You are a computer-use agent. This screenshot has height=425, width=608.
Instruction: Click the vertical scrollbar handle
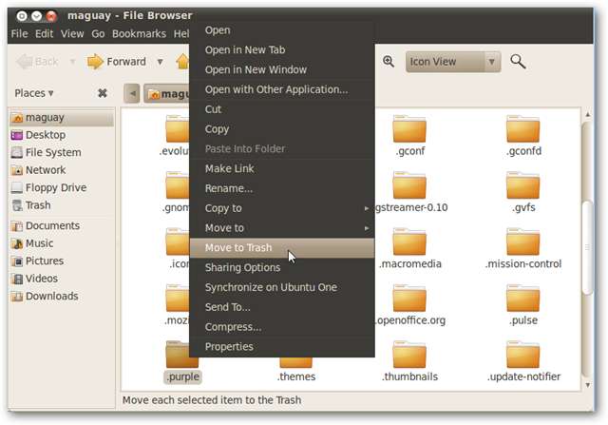click(x=587, y=247)
